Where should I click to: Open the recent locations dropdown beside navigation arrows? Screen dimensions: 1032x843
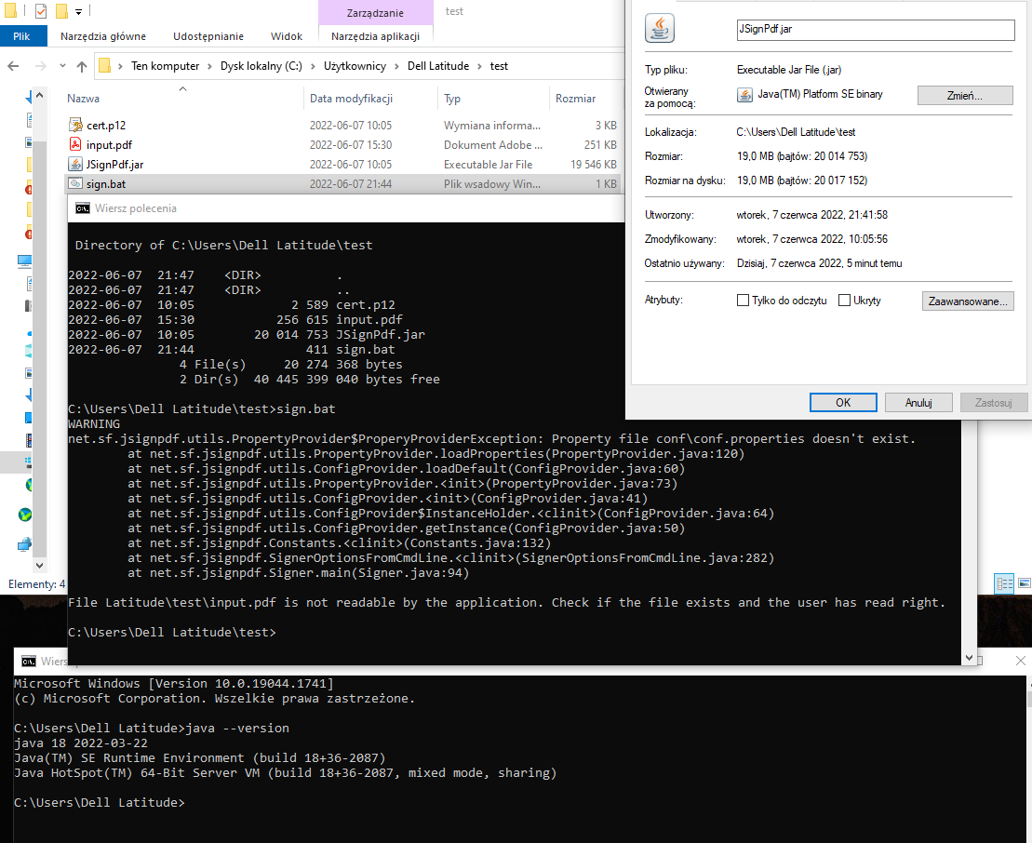click(62, 65)
